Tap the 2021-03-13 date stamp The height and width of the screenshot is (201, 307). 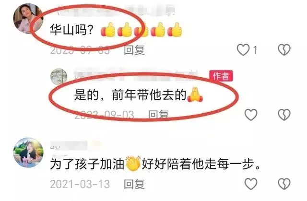pos(80,184)
